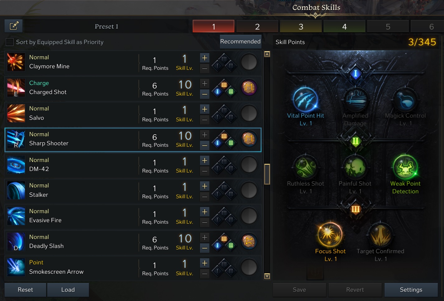
Task: Click the Recommended button
Action: 240,42
